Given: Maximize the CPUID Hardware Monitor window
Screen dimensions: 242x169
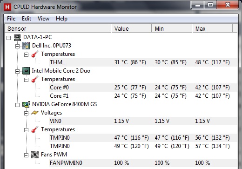Looking at the screenshot, I should [210, 5].
